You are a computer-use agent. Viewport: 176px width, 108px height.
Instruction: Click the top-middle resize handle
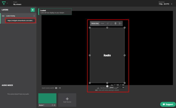107,27
